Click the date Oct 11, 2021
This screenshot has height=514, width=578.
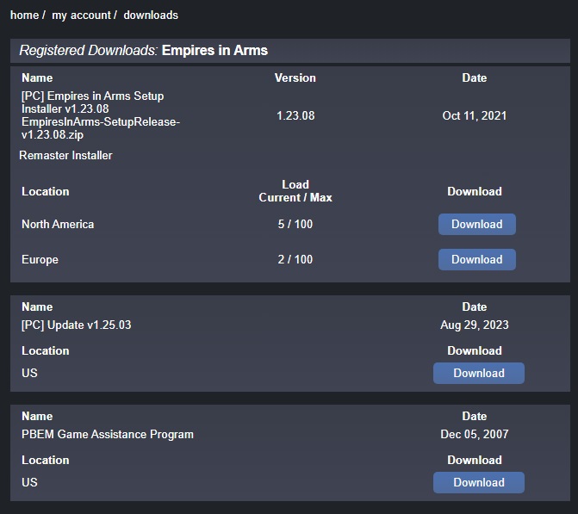475,115
